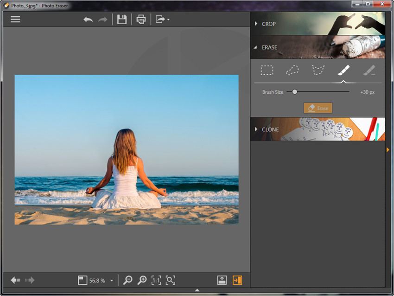Screen dimensions: 394x296
Task: Open the zoom percentage dropdown
Action: click(112, 281)
